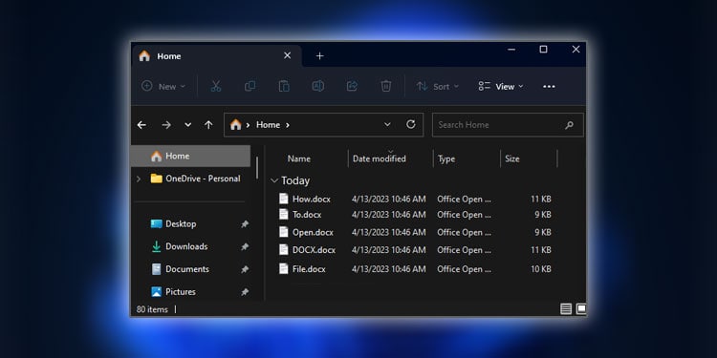Select Home in navigation pane

190,157
